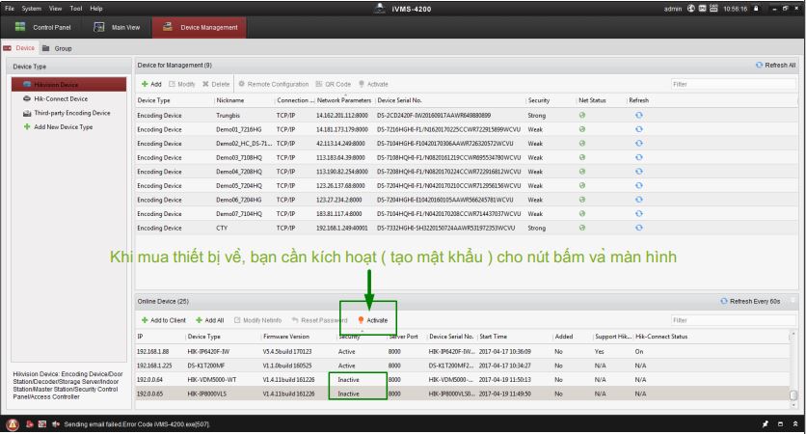Click refresh icon for Demo04_7208HQ row
This screenshot has width=806, height=434.
pos(639,172)
